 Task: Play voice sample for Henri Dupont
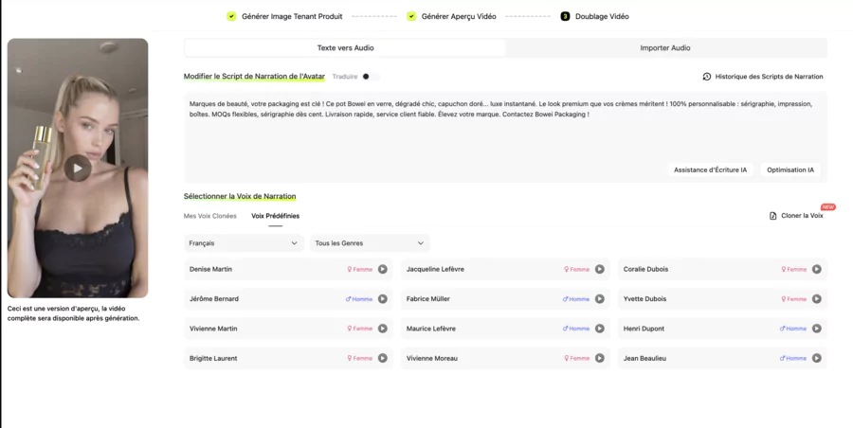click(x=817, y=329)
